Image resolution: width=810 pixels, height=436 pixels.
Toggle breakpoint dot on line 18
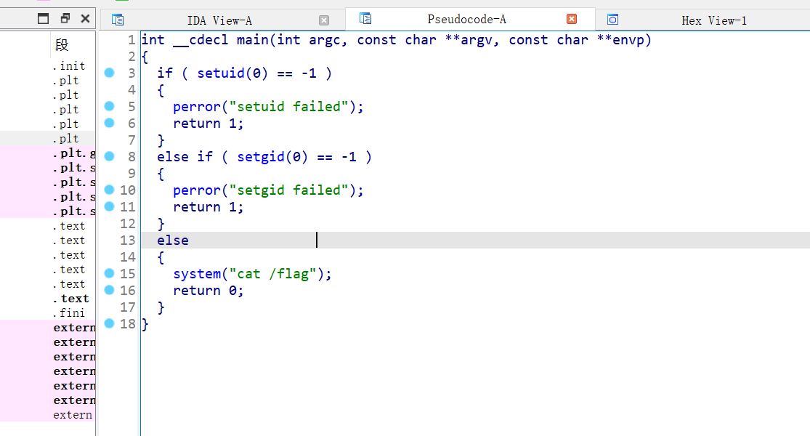109,323
